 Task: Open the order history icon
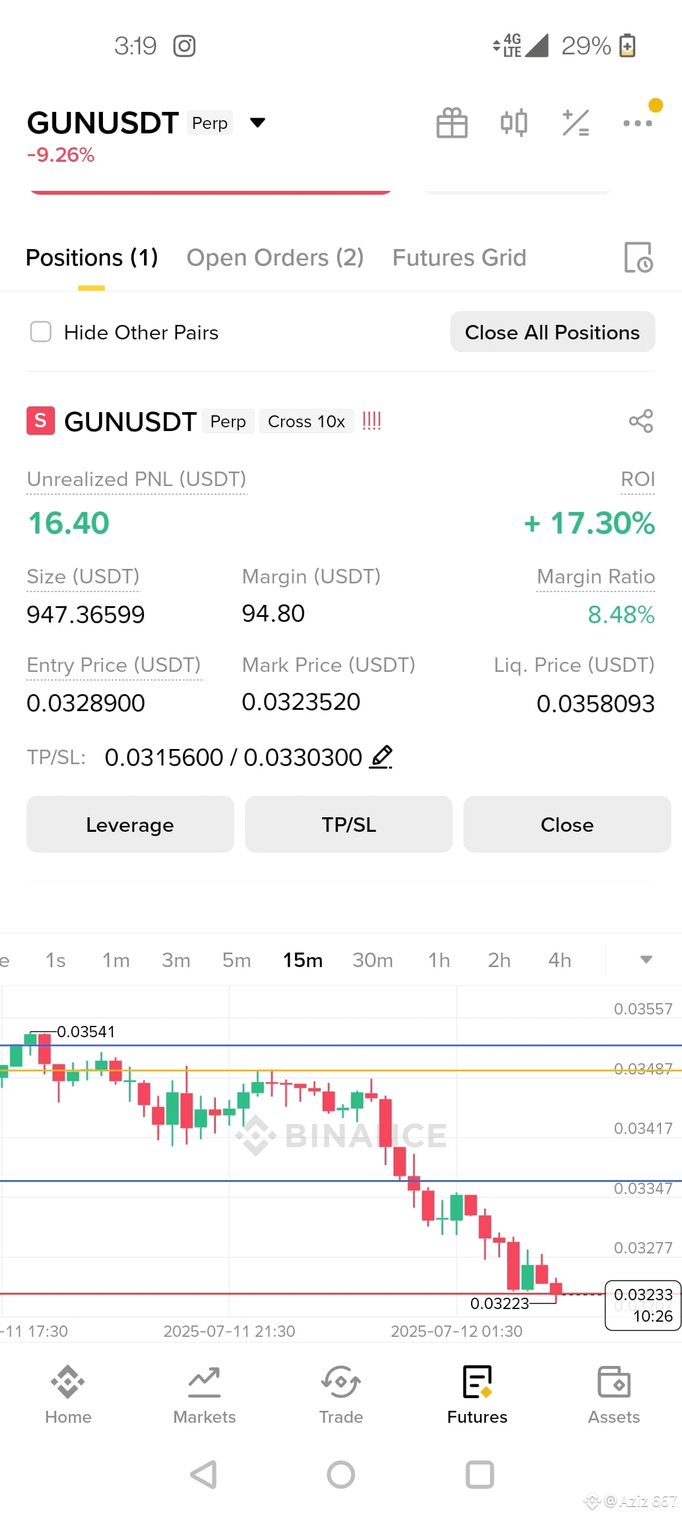click(638, 257)
